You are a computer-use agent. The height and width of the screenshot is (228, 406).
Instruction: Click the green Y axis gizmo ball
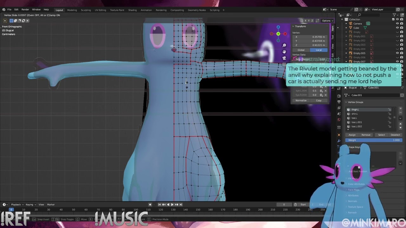[x=278, y=34]
